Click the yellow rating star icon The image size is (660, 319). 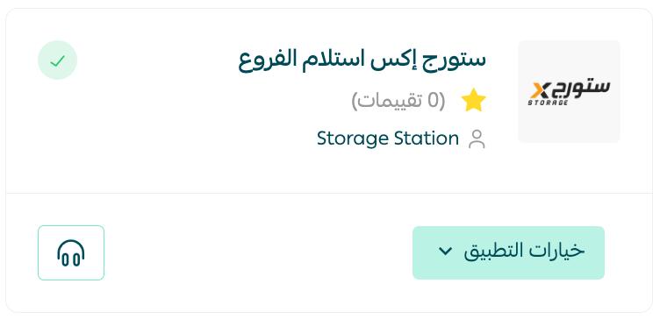pyautogui.click(x=474, y=100)
